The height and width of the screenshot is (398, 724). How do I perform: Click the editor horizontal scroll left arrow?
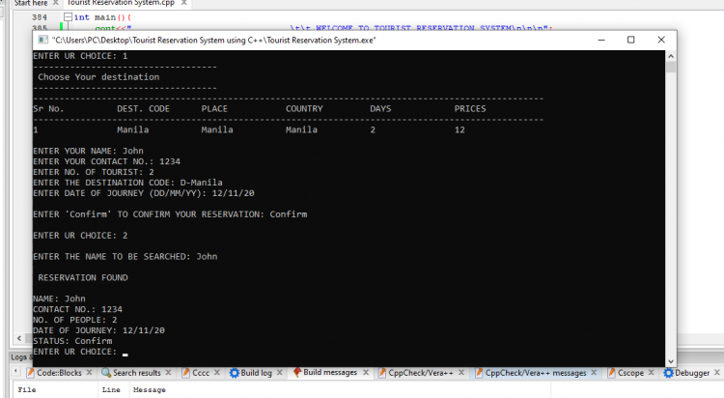click(x=19, y=338)
